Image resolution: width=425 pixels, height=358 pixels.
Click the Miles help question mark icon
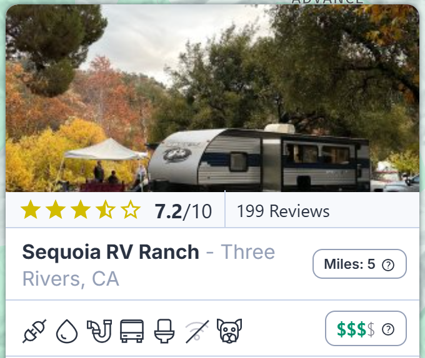coord(388,265)
